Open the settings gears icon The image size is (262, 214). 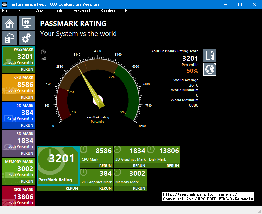point(27,38)
